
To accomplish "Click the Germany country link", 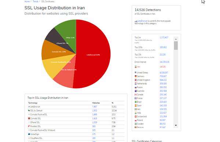I will [x=140, y=76].
